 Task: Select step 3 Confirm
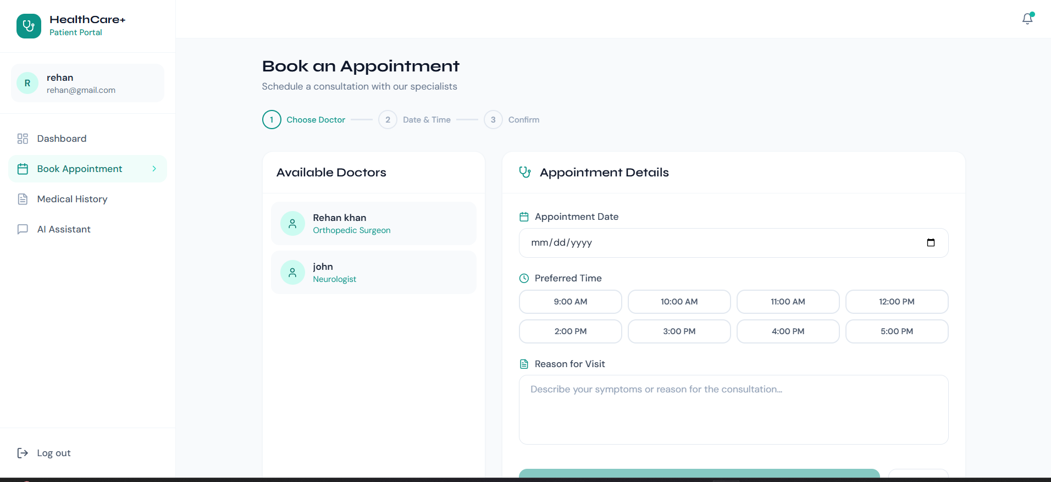[x=512, y=120]
